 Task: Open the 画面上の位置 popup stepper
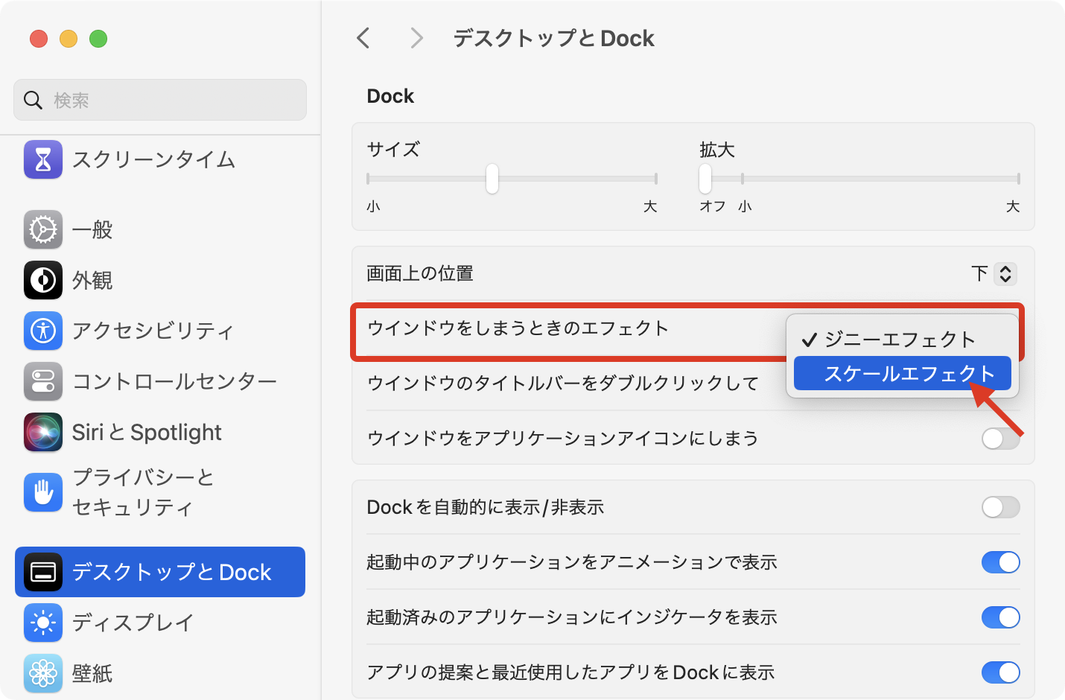point(1005,273)
